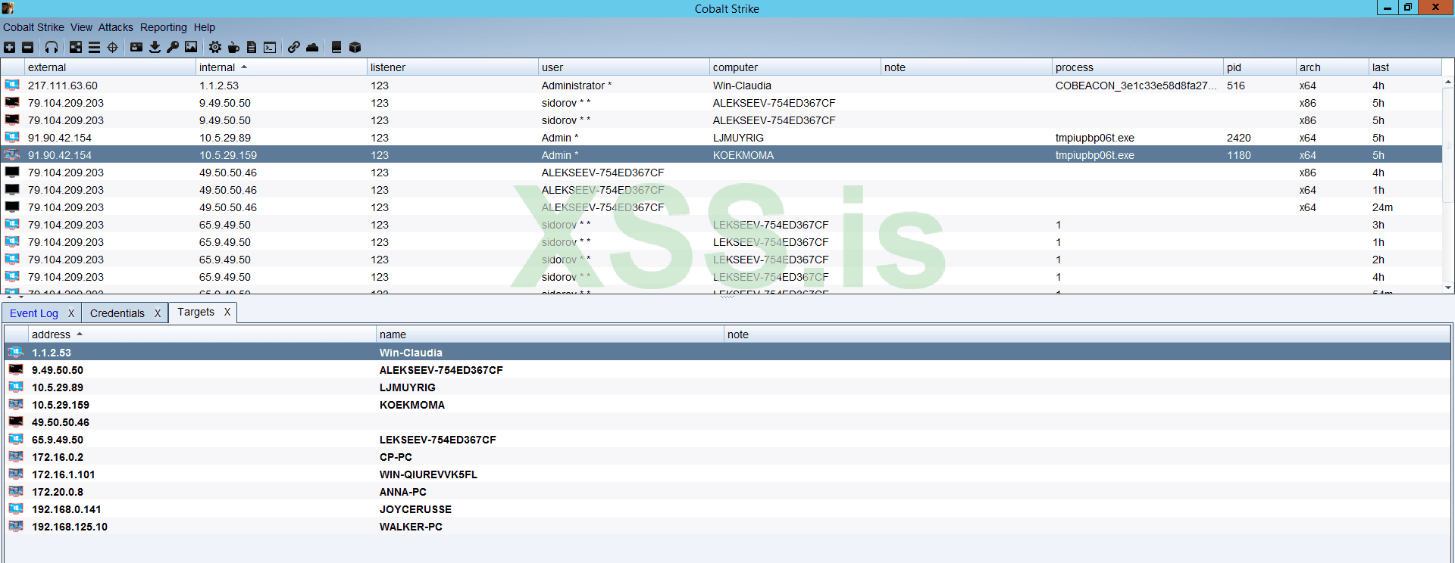Switch to the Event Log tab

click(x=34, y=313)
